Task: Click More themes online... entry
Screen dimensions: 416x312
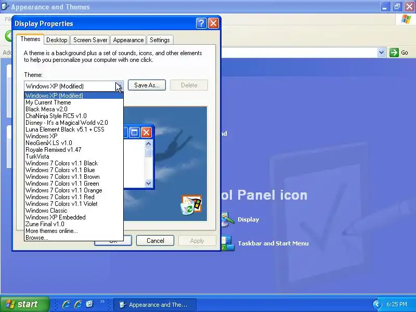Action: click(x=74, y=231)
